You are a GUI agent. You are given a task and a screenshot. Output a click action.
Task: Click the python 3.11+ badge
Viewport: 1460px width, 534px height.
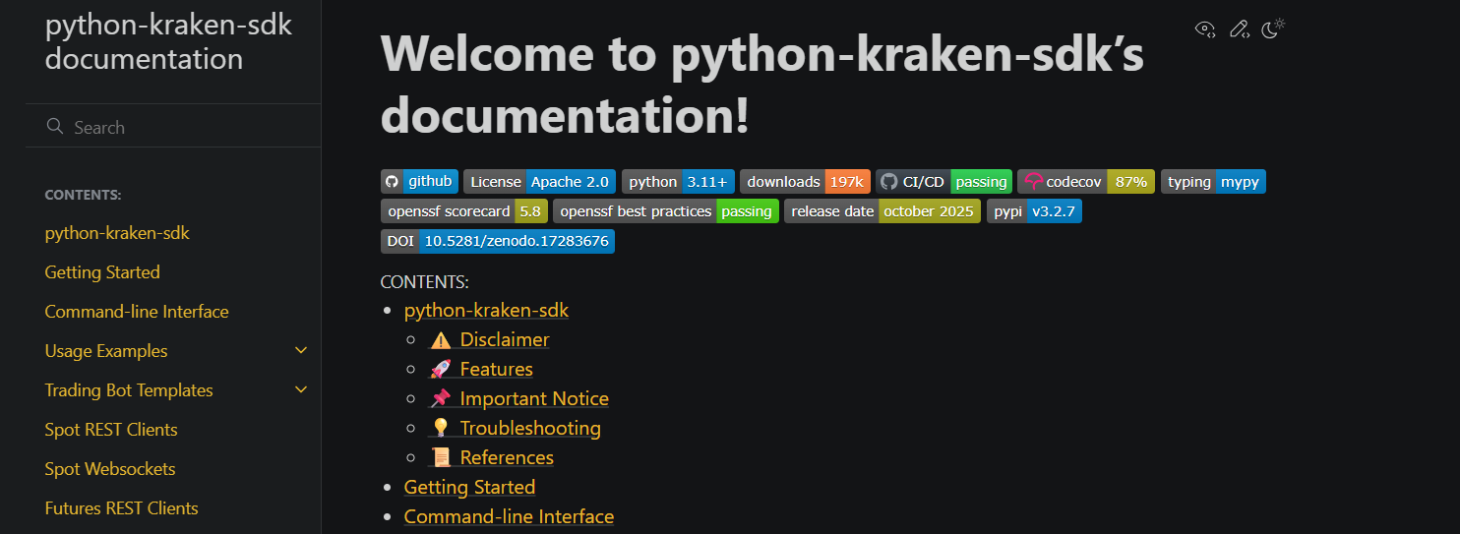pyautogui.click(x=678, y=181)
